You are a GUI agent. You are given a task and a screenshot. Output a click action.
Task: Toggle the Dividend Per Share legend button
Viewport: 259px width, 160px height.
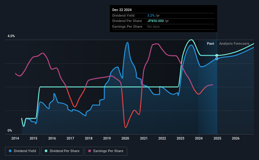tap(62, 151)
